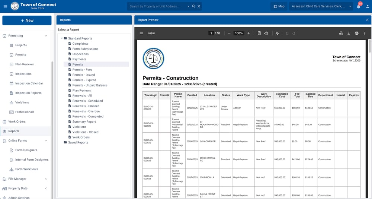
Task: Click the undo arrow in PDF toolbar
Action: point(287,33)
